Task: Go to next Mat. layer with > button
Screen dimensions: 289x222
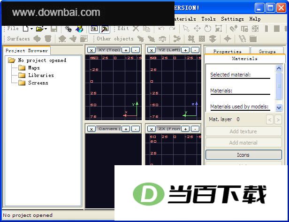Action: [x=278, y=120]
